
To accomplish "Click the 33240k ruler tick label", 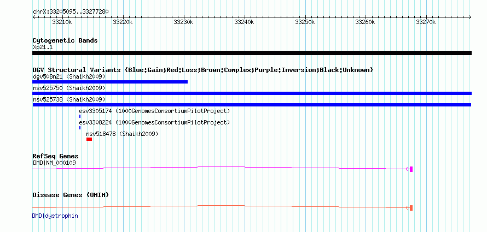I will (x=244, y=22).
